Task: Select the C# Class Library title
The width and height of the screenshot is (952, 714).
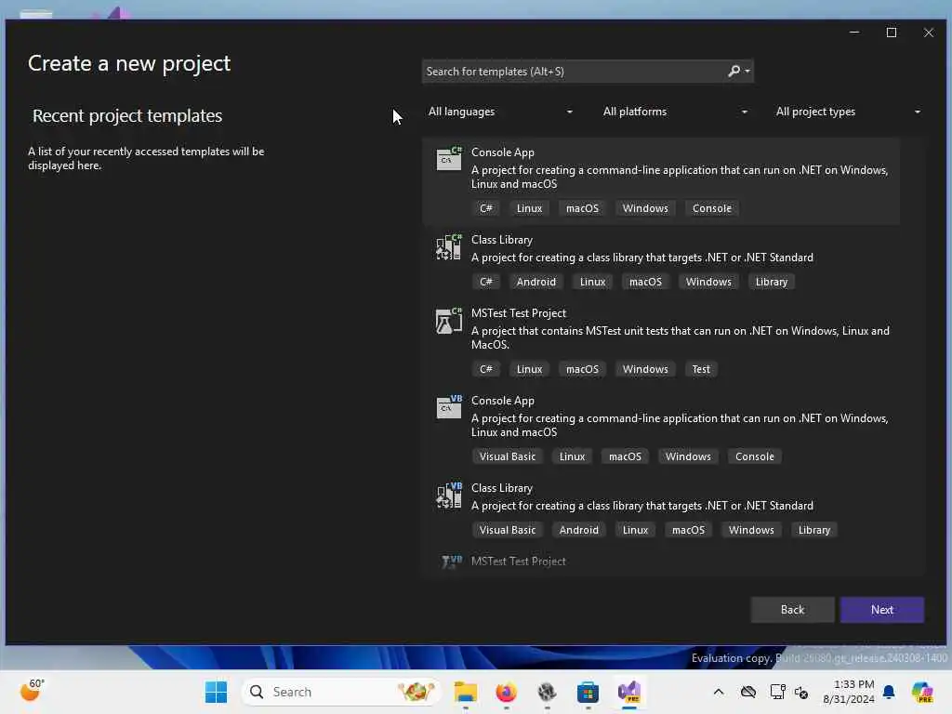Action: [501, 240]
